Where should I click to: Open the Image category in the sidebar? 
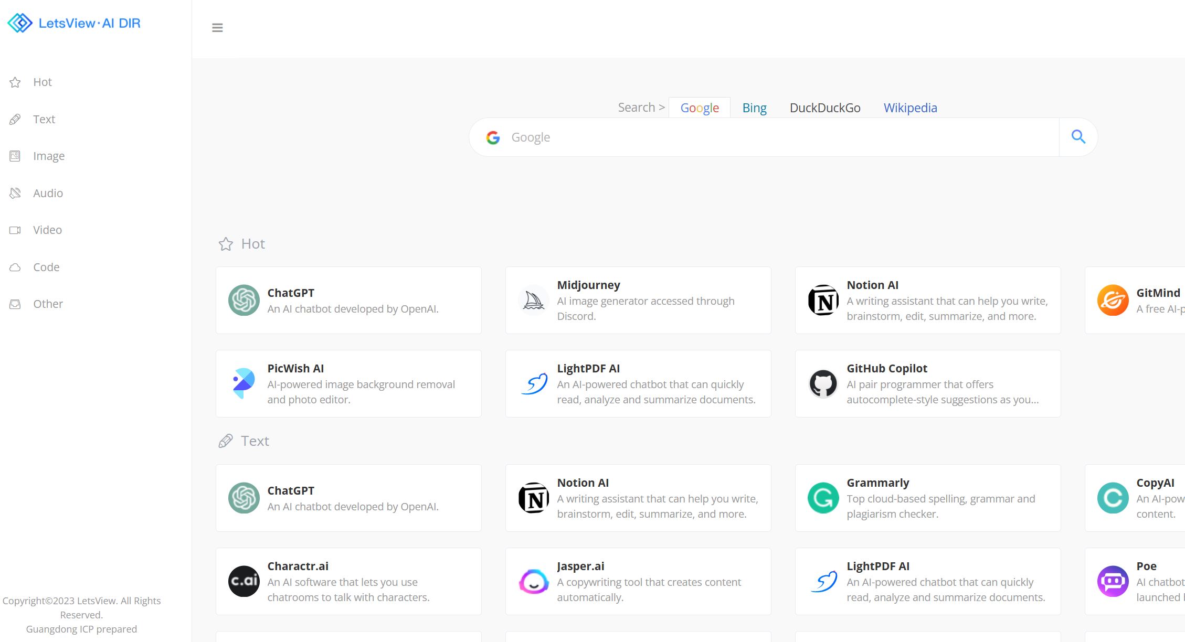pyautogui.click(x=48, y=156)
